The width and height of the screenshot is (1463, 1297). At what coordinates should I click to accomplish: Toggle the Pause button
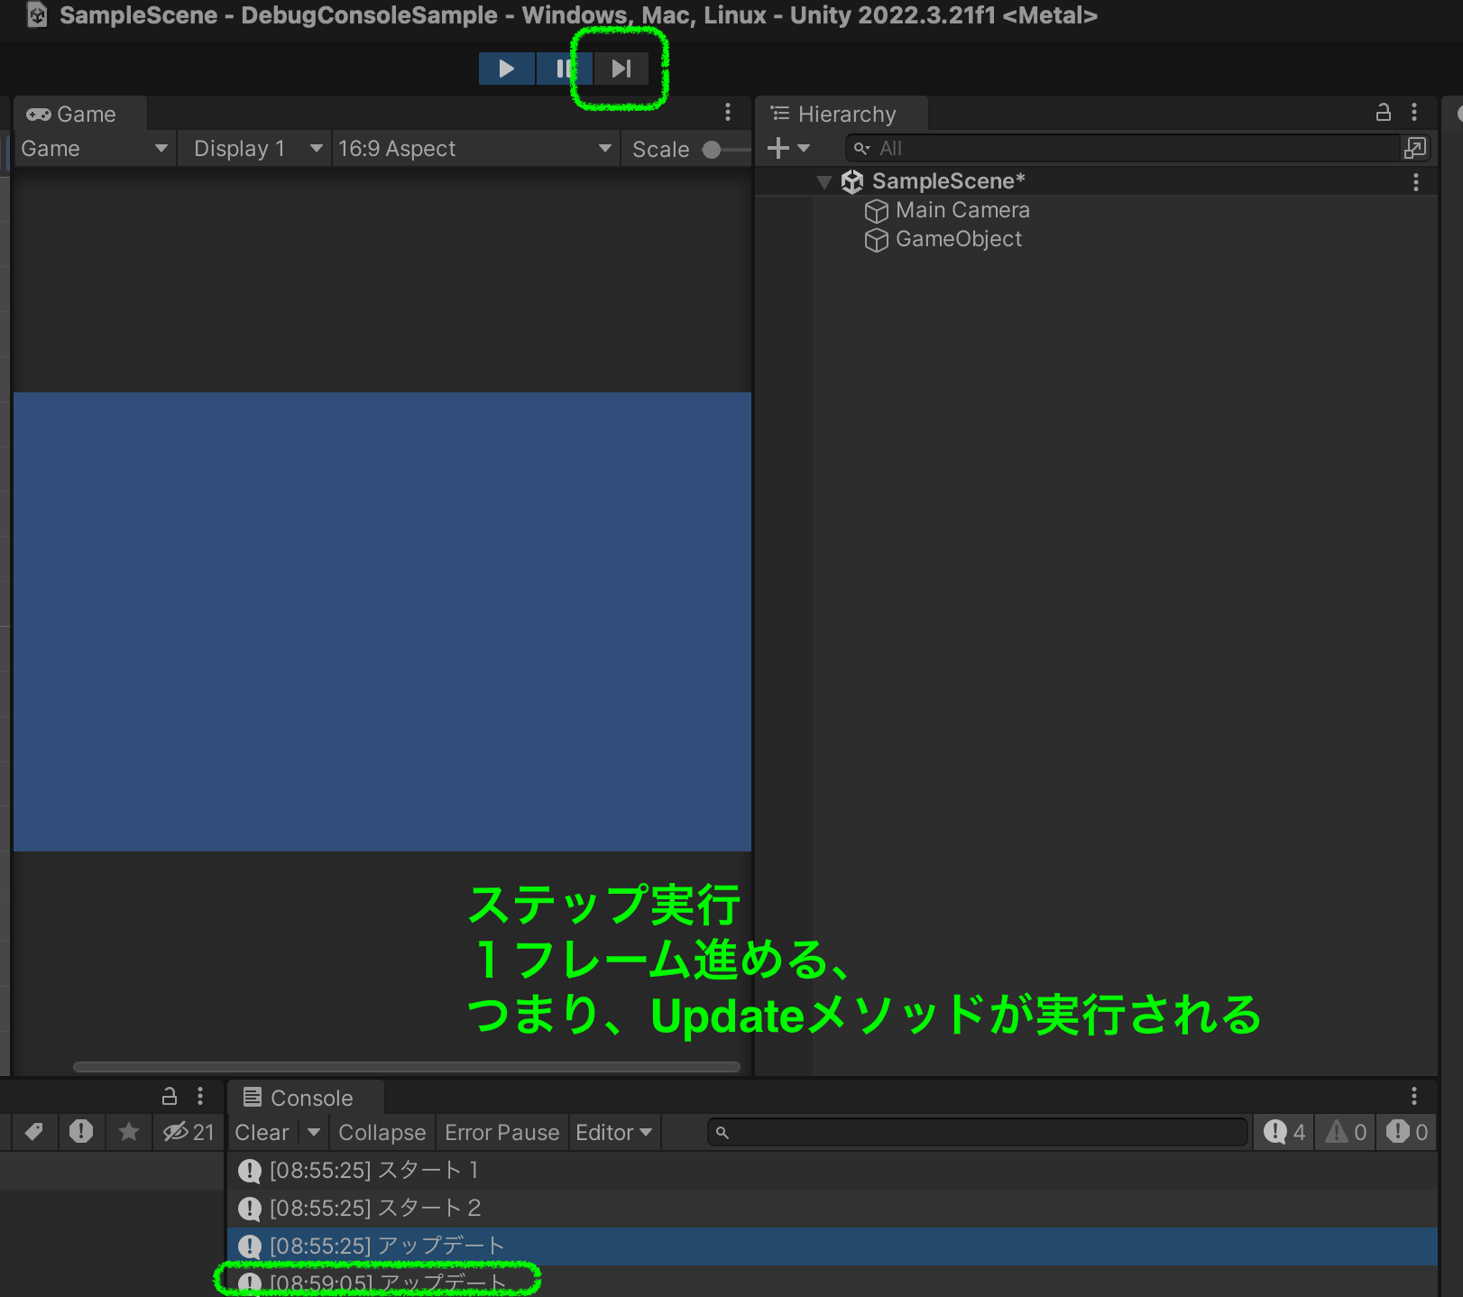(564, 69)
